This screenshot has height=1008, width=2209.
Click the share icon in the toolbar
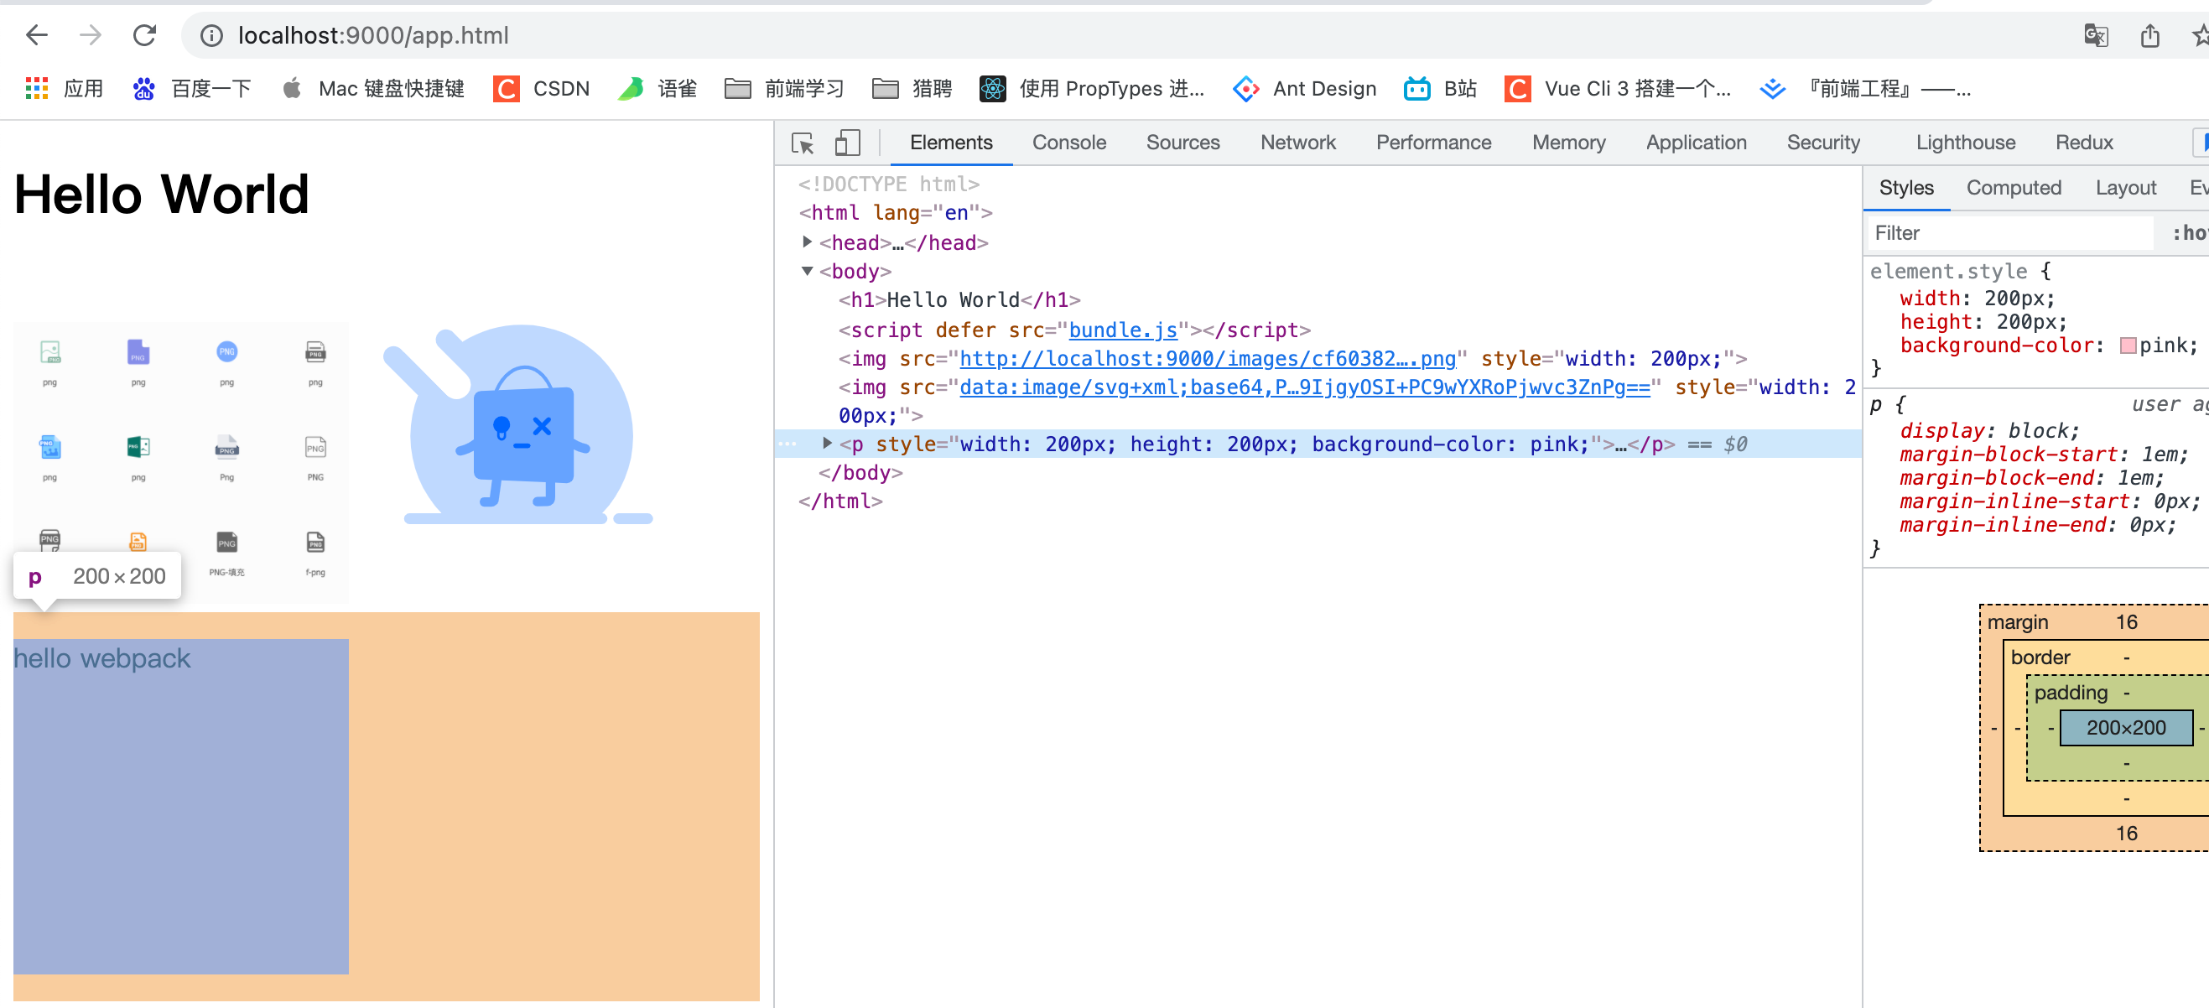click(2149, 35)
